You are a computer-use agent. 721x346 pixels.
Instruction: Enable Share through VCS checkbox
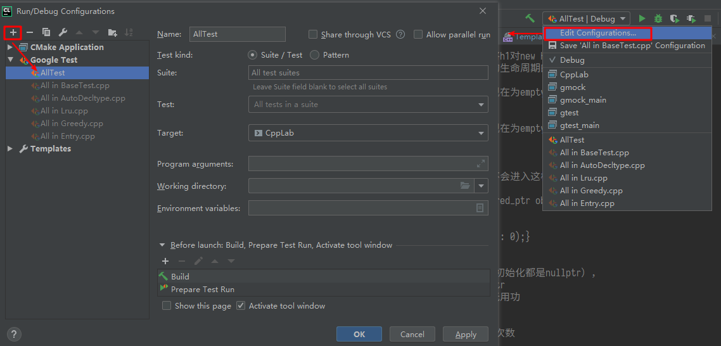tap(313, 34)
